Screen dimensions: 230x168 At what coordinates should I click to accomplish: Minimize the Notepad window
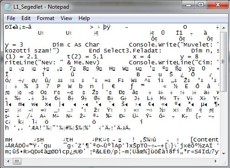(188, 5)
